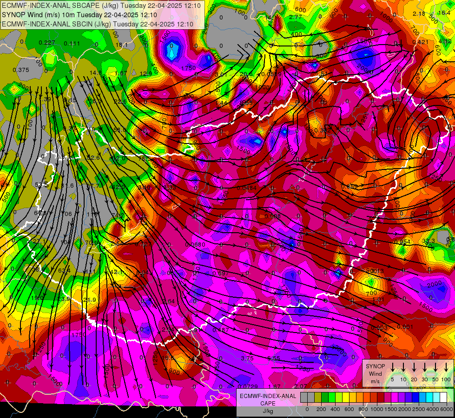Click the 35.3 value on the map
455x418 pixels.
(429, 241)
